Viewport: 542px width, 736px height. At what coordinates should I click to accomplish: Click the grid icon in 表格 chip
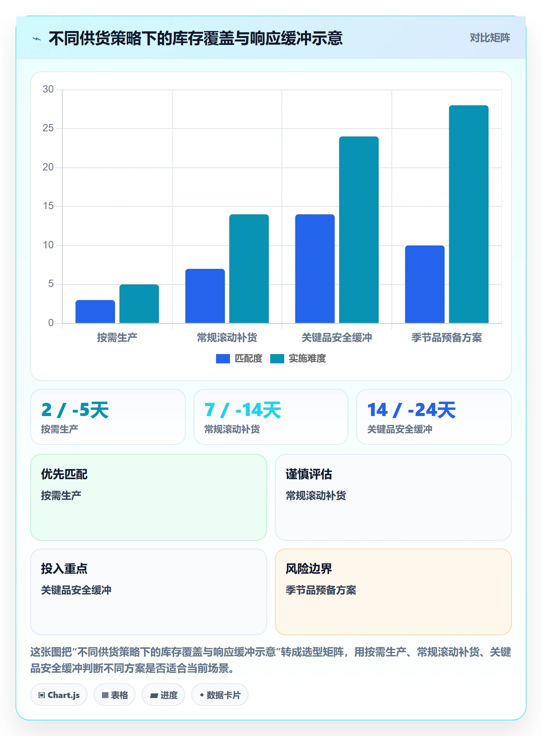tap(105, 695)
